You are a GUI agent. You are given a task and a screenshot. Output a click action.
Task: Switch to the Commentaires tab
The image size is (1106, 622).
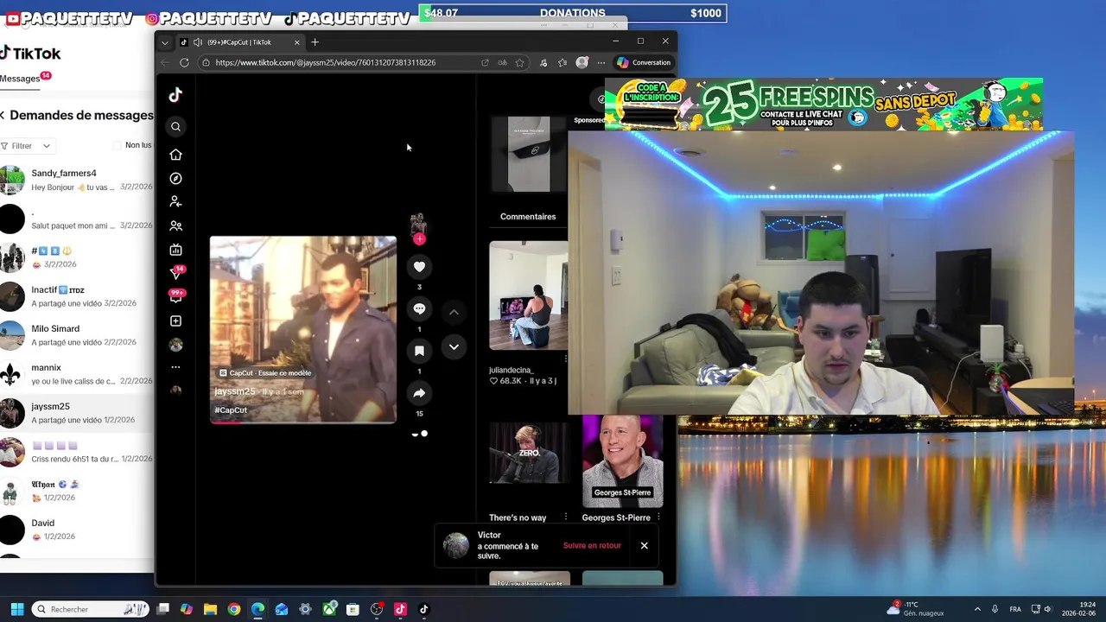(x=528, y=217)
